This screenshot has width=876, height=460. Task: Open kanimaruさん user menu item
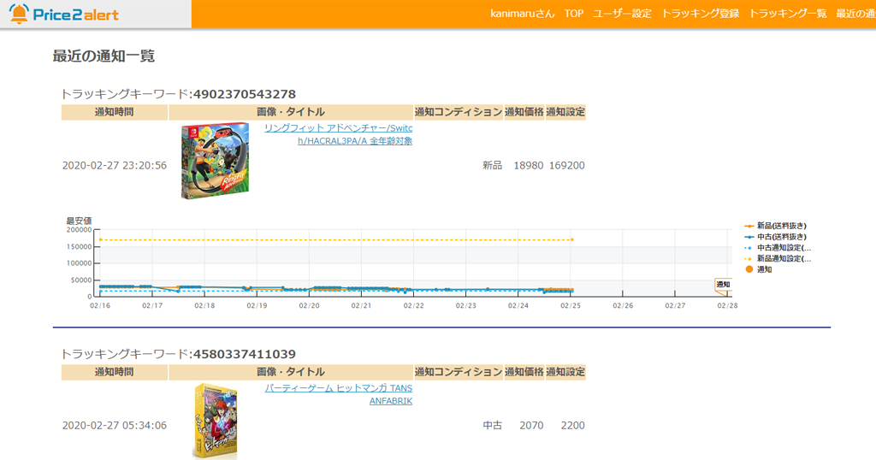tap(523, 14)
